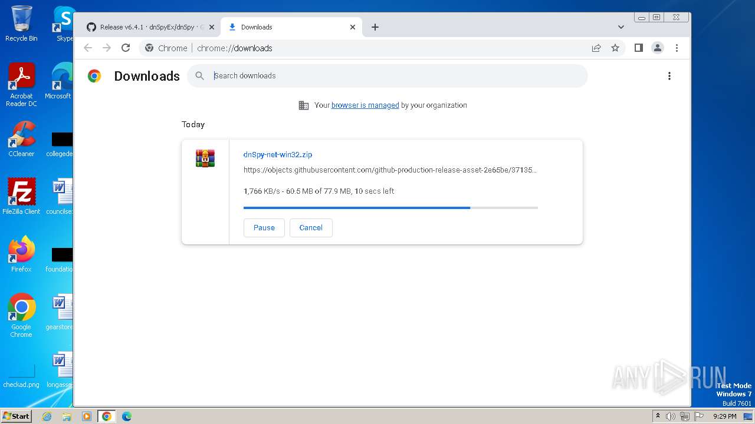Screen dimensions: 755x424
Task: Close the Downloads tab
Action: pyautogui.click(x=353, y=27)
